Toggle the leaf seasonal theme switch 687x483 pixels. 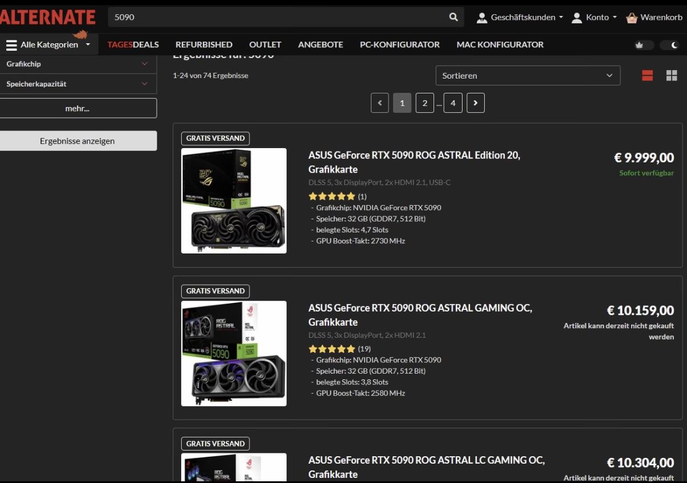(644, 45)
